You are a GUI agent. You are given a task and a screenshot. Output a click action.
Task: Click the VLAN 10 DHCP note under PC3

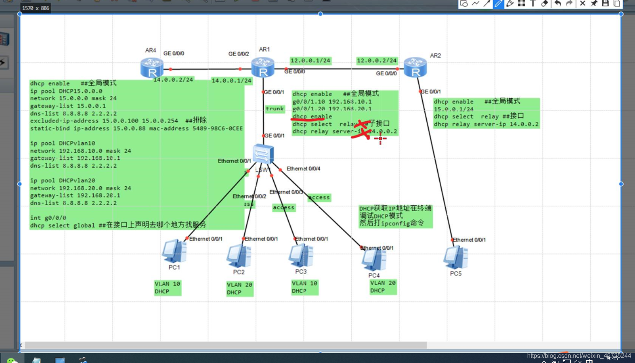(x=305, y=287)
